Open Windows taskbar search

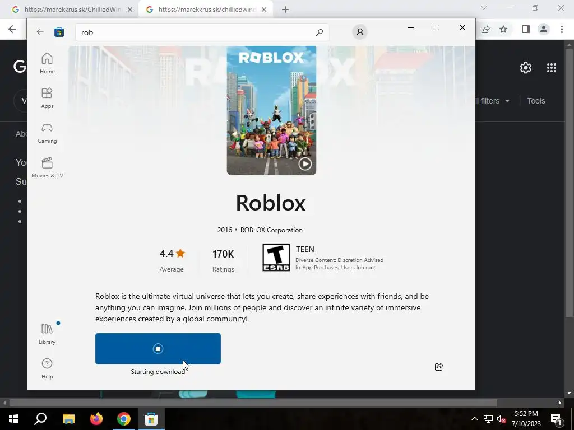tap(40, 419)
